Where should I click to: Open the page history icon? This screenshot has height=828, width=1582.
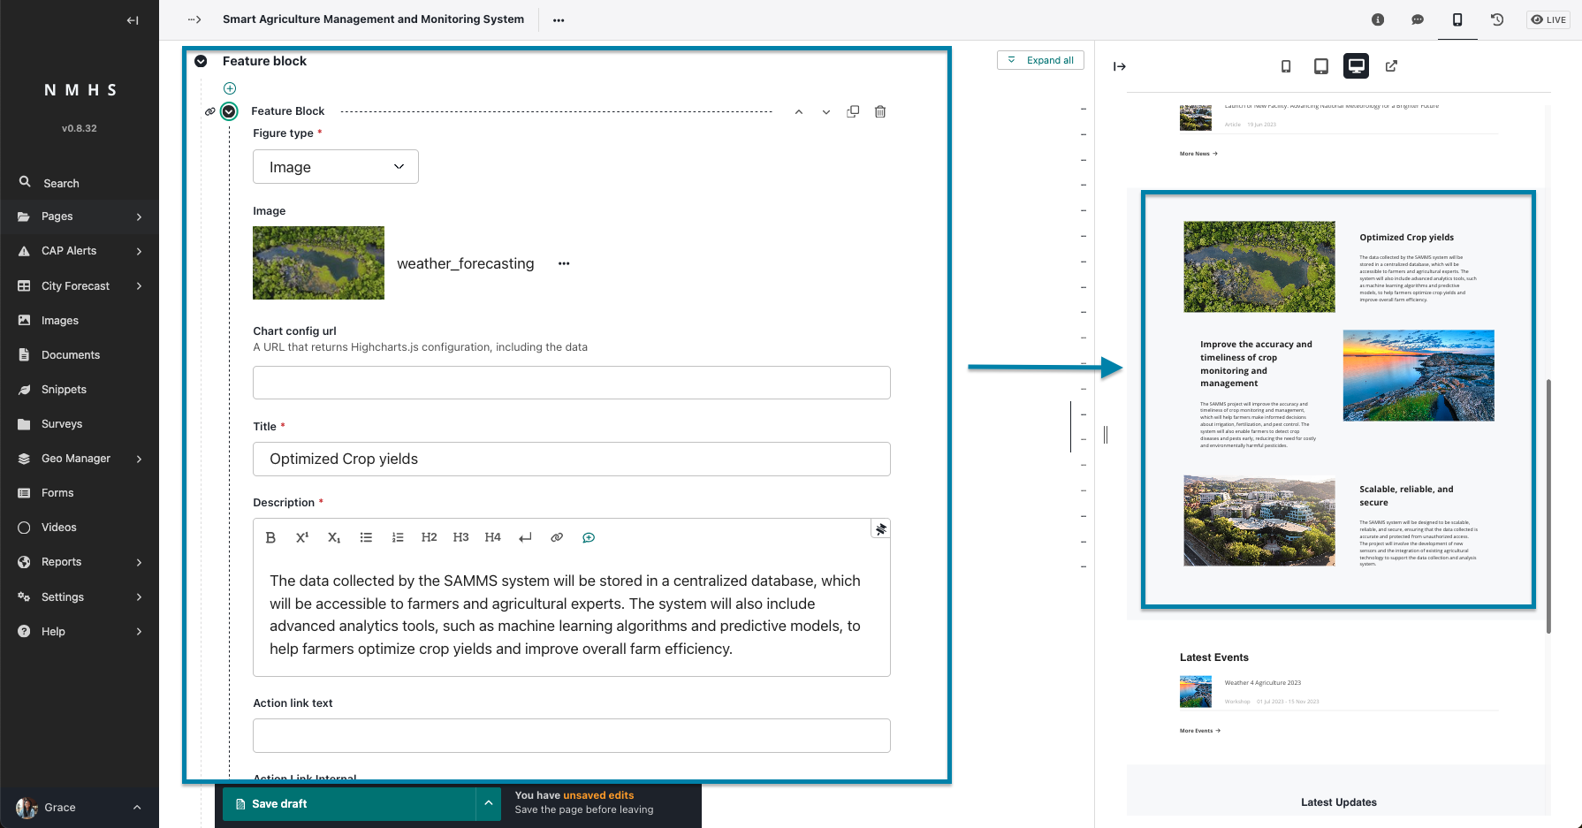1497,19
